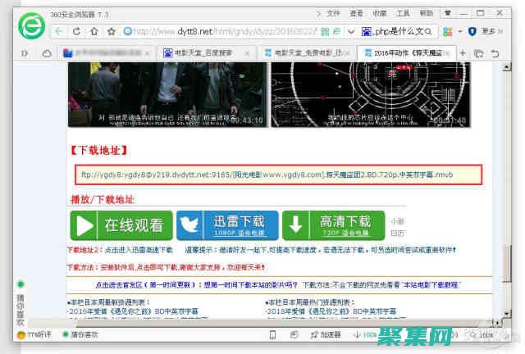Close the 电影天堂_百度搜索 tab

coord(247,53)
